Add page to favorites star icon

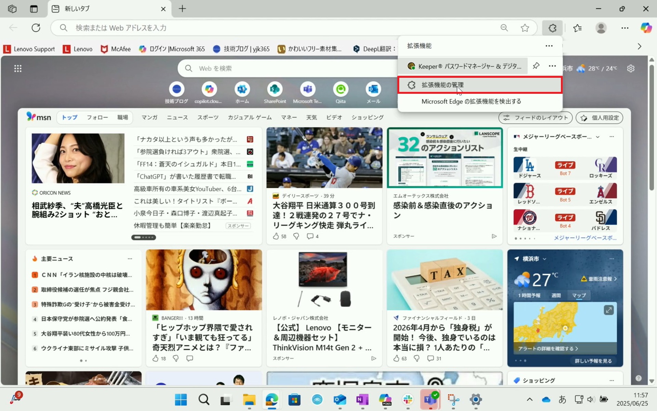[x=525, y=28]
